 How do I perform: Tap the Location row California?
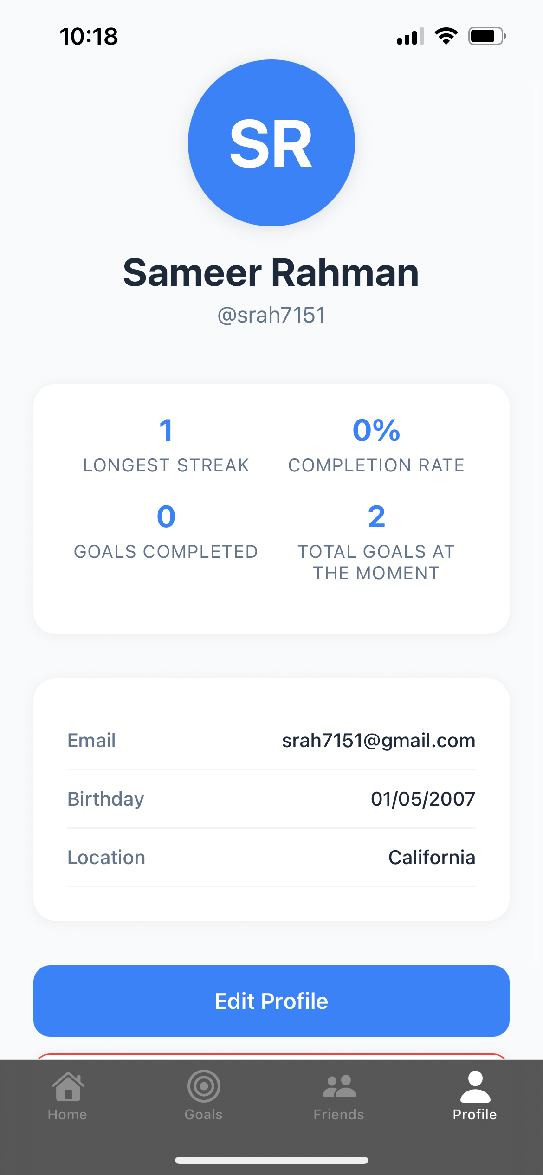click(271, 858)
